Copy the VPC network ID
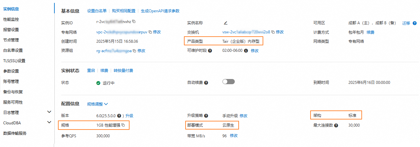Screen dimensions: 420x147 point(150,32)
